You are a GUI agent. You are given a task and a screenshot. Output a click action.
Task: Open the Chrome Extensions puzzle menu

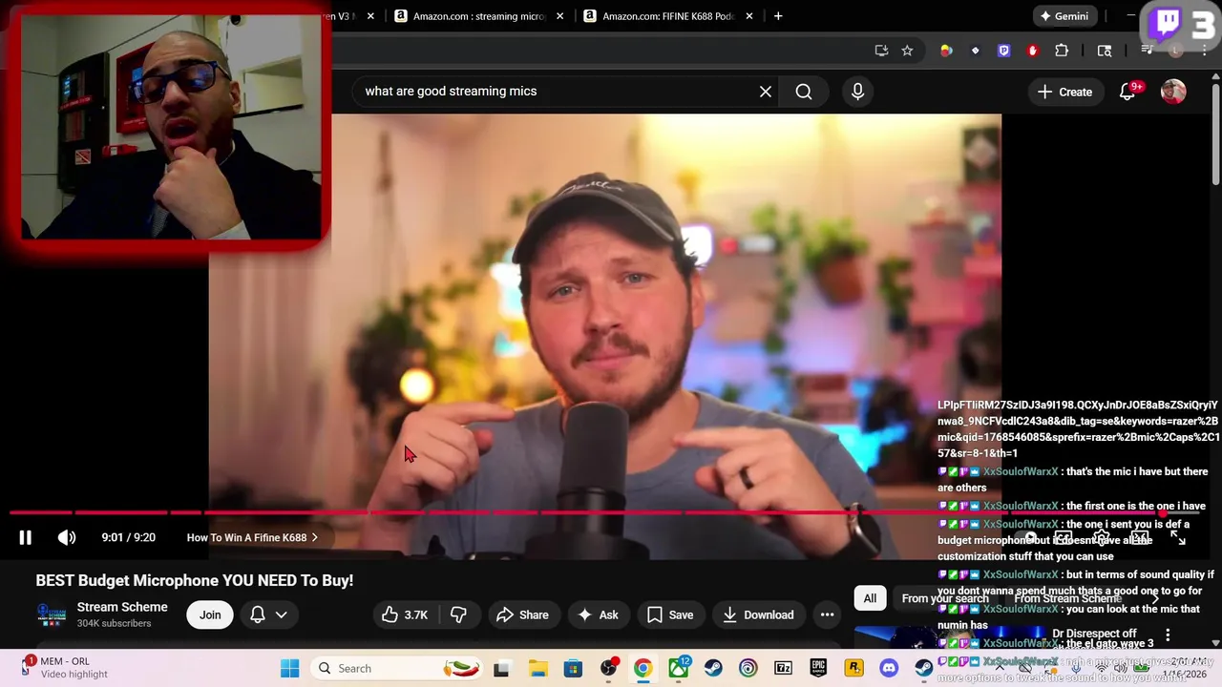(x=1062, y=51)
